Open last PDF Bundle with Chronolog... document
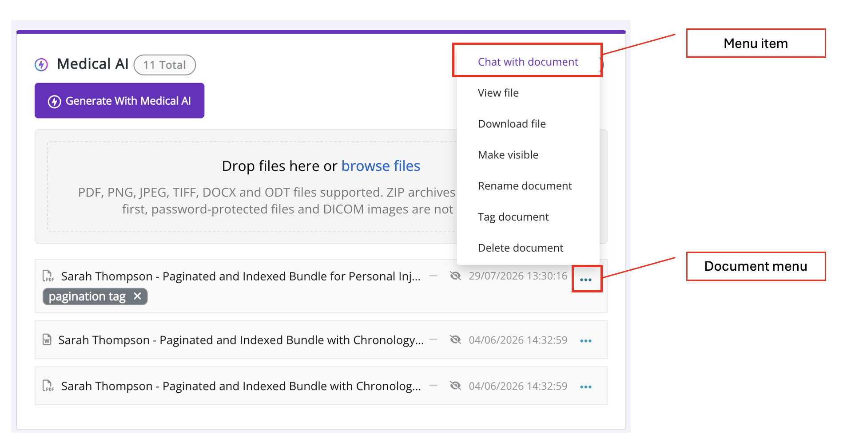 241,386
